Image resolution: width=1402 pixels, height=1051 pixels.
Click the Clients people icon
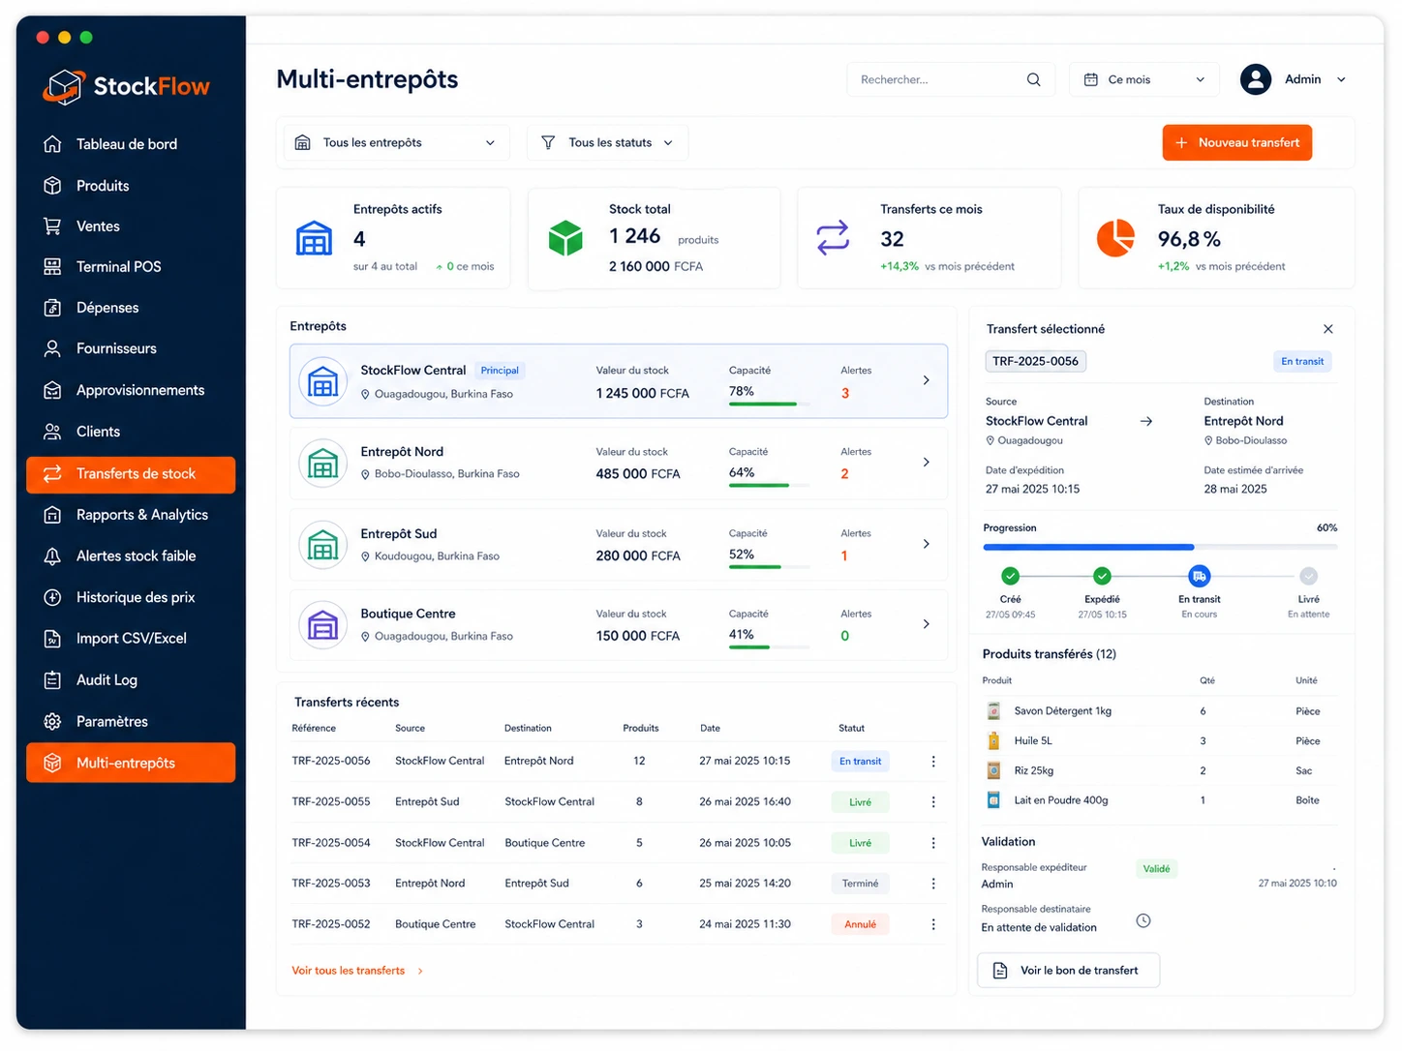53,432
